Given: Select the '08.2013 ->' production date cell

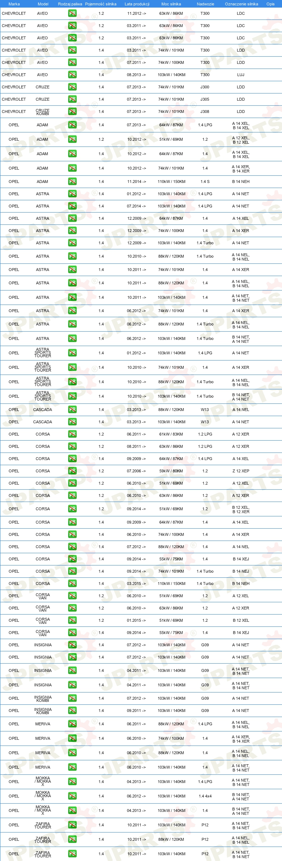Looking at the screenshot, I should pos(137,75).
